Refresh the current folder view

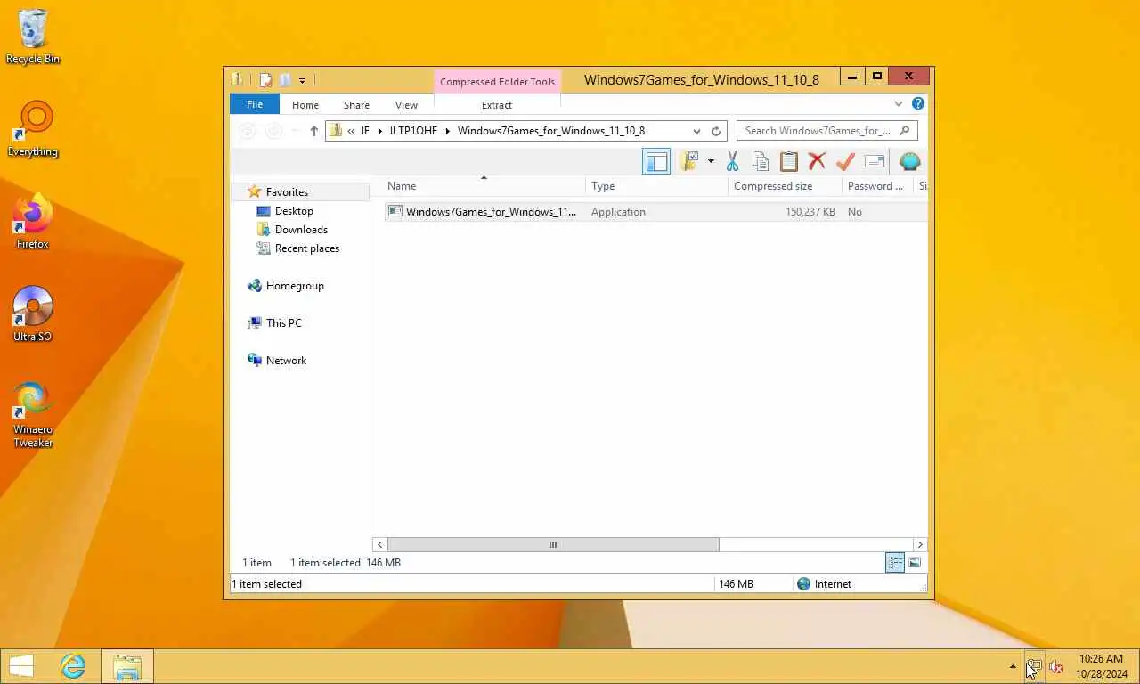716,131
